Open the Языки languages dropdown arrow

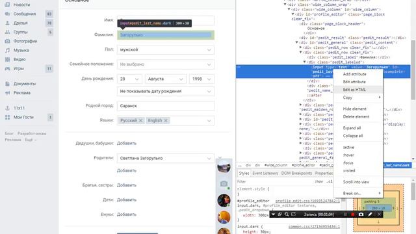[x=209, y=121]
